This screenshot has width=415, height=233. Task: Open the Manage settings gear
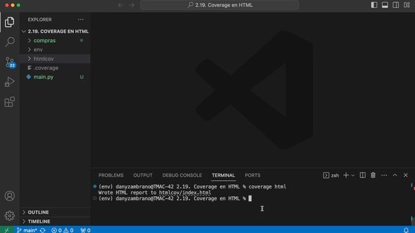10,216
